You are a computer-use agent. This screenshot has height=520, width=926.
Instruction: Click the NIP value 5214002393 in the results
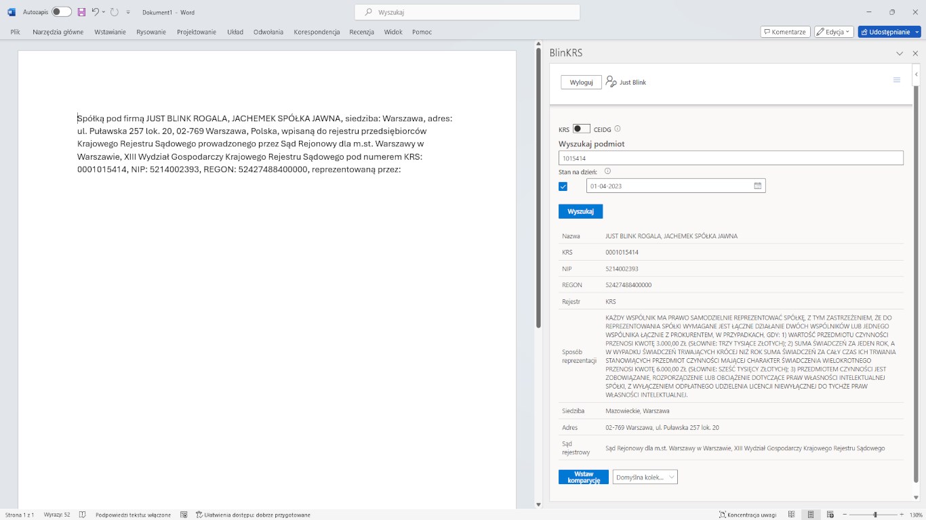pyautogui.click(x=622, y=269)
